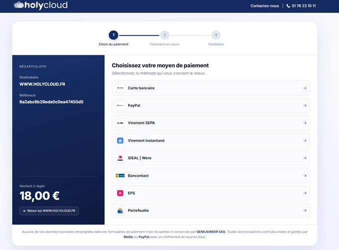The width and height of the screenshot is (339, 250).
Task: Click the Montant à régler label
Action: (x=32, y=186)
